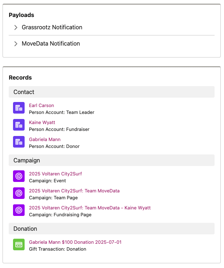Open the Gabriela Mann contact link
The image size is (224, 268).
(45, 140)
